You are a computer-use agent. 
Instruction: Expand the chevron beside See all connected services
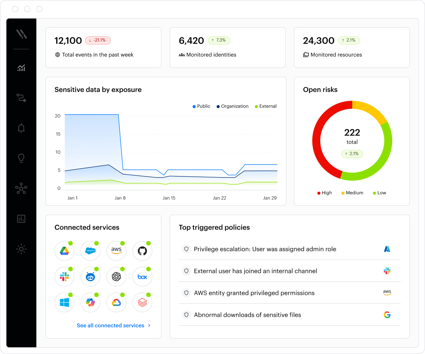(x=149, y=325)
